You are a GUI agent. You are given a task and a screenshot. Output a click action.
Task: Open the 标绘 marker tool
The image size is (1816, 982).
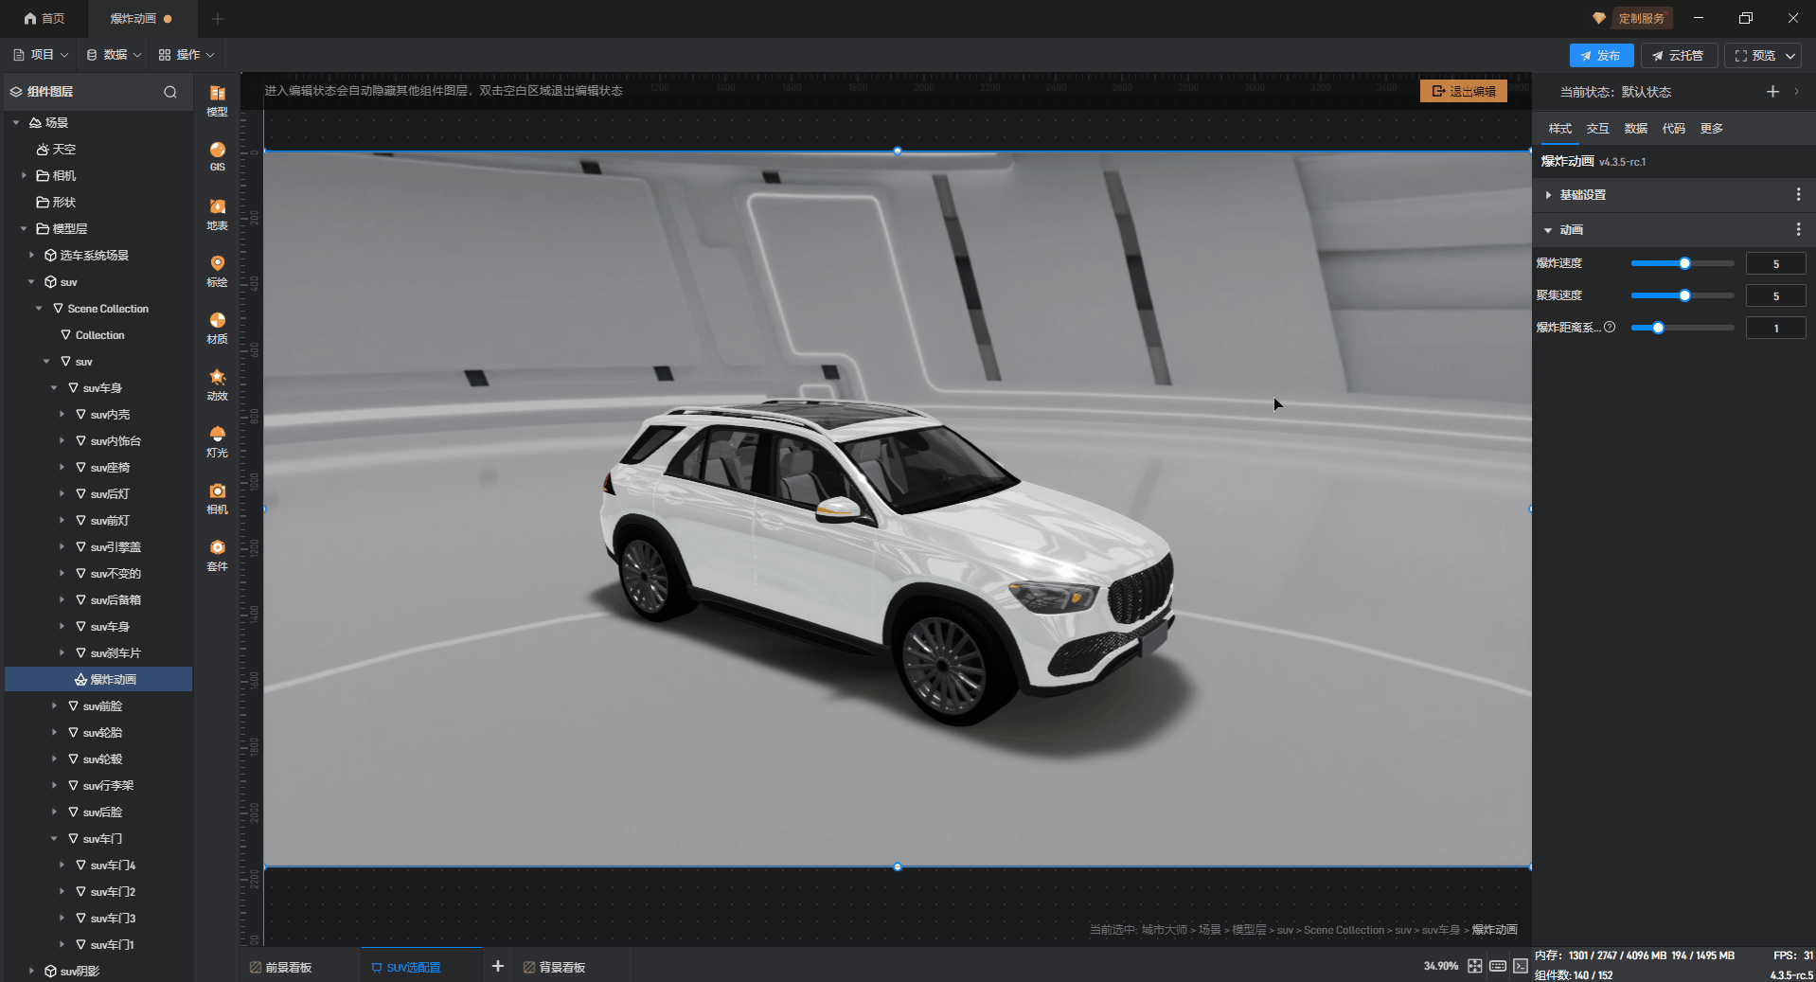pos(218,271)
